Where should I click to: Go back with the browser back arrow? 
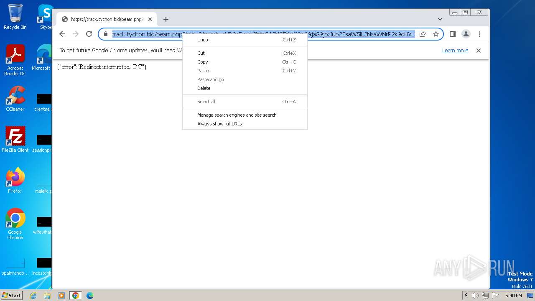62,34
